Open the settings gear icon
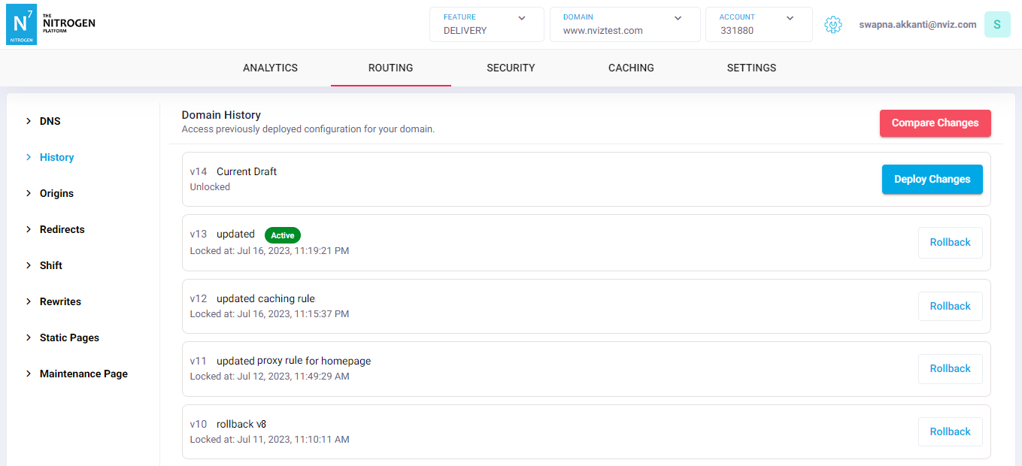 pyautogui.click(x=832, y=25)
